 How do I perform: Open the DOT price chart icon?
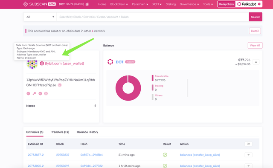(x=87, y=4)
